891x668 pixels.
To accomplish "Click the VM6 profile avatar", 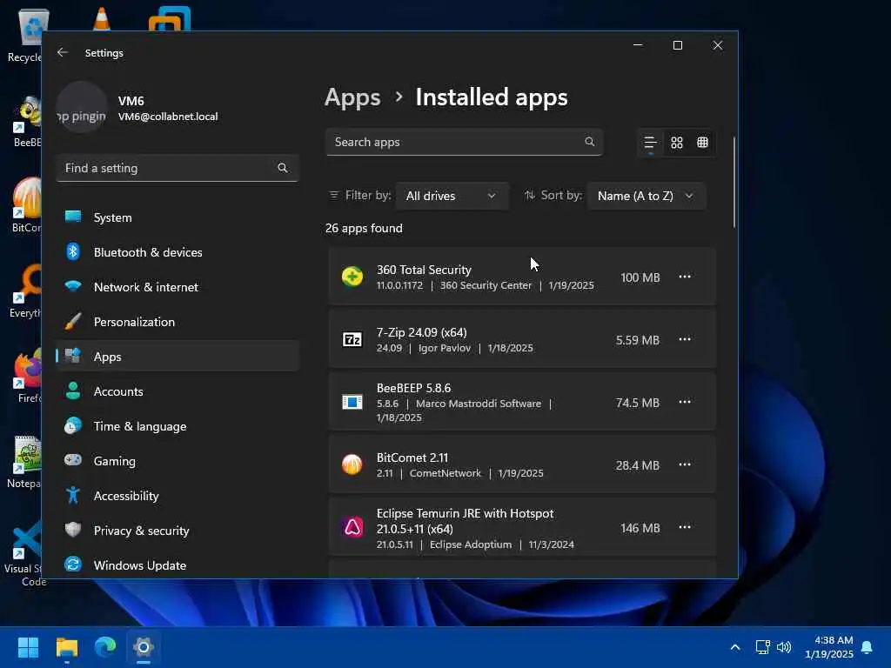I will 82,107.
